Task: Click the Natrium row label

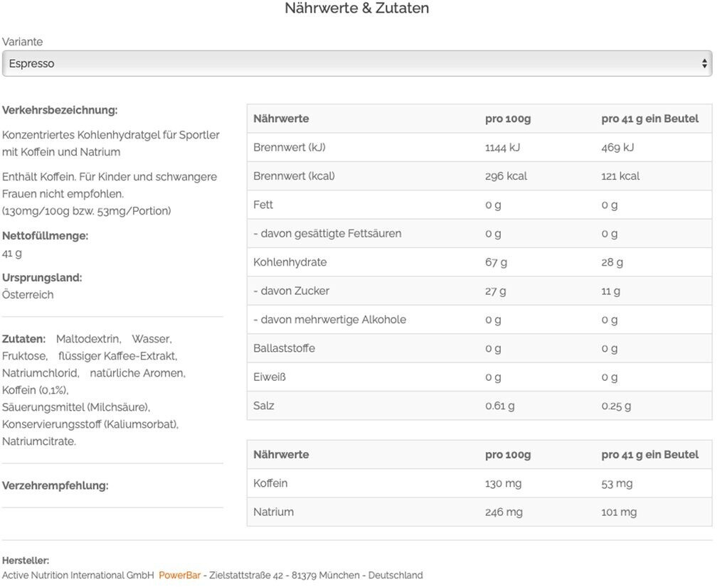Action: 273,512
